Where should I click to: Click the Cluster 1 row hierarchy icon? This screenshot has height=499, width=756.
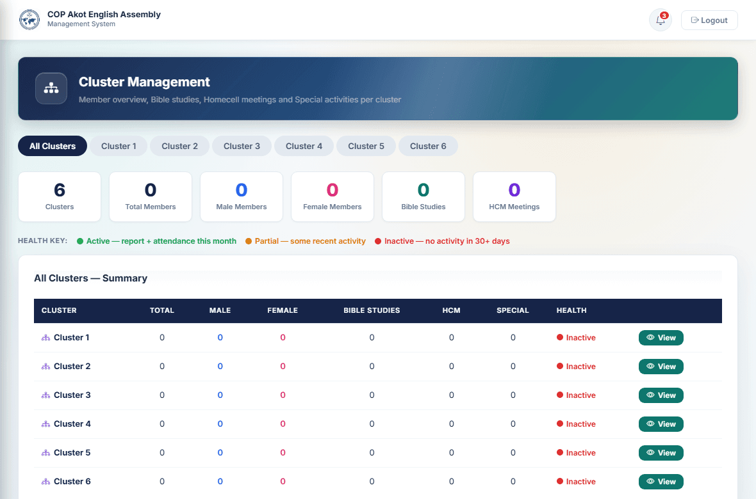pyautogui.click(x=45, y=338)
